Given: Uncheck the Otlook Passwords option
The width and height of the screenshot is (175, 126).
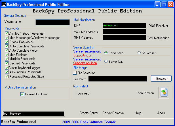Looking at the screenshot, I should point(7,42).
